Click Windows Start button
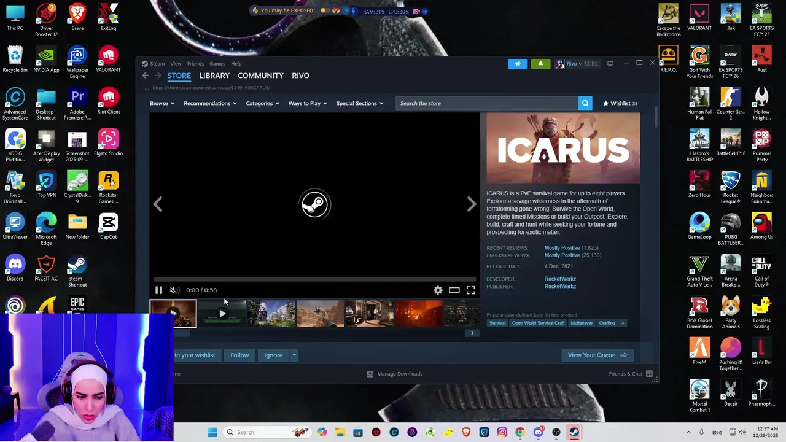 [212, 432]
